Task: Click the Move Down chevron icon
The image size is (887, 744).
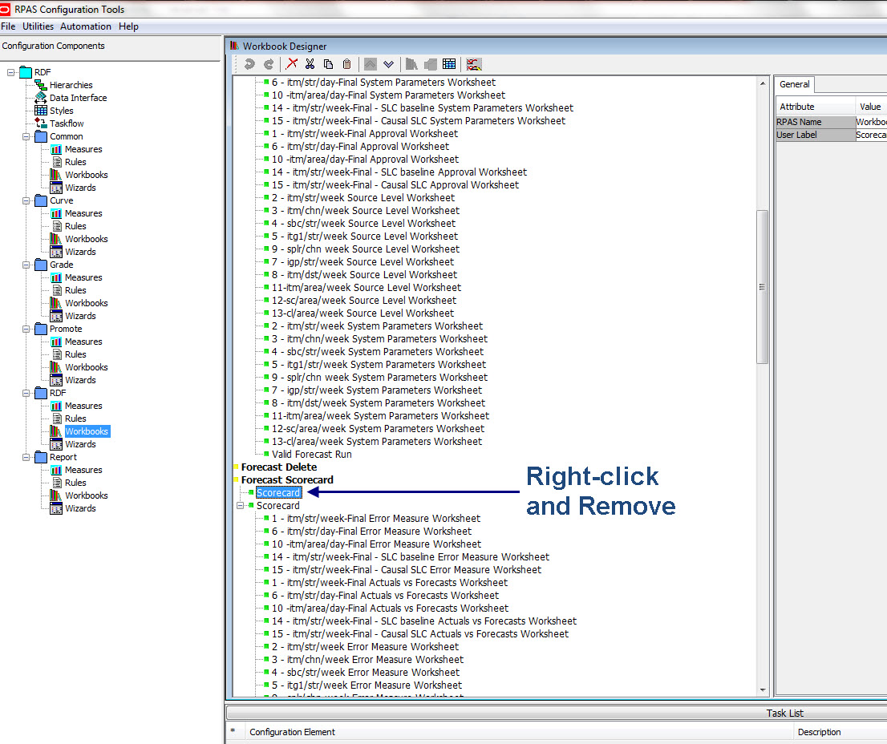Action: click(x=389, y=64)
